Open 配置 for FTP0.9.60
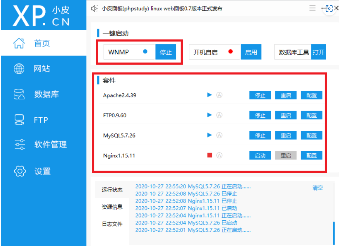This screenshot has height=246, width=351. 311,115
